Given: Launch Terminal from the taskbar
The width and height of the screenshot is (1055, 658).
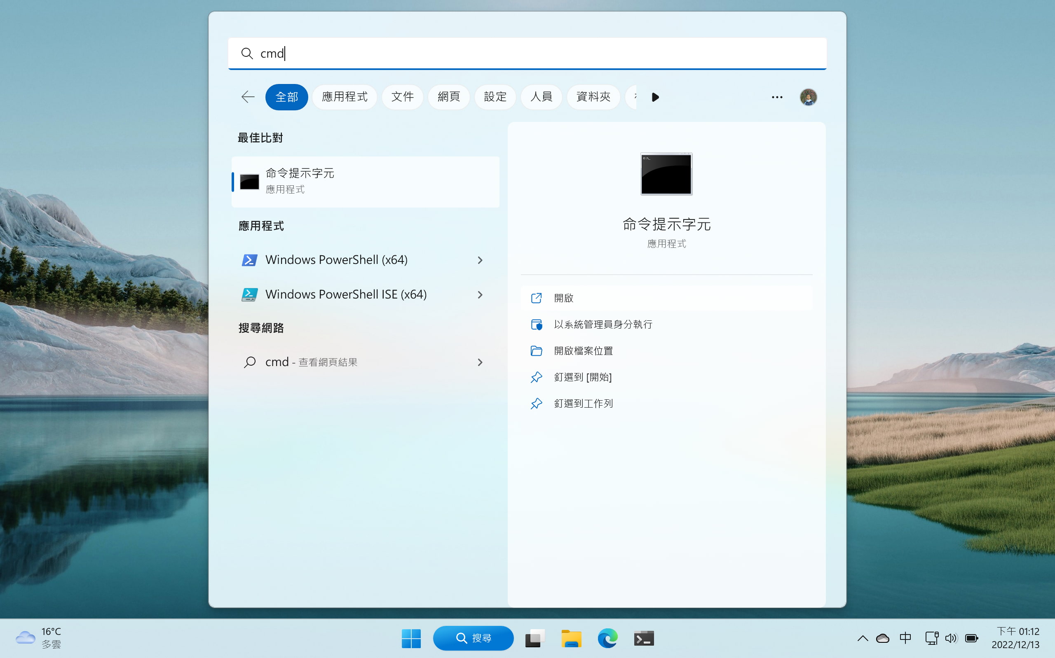Looking at the screenshot, I should (x=644, y=638).
